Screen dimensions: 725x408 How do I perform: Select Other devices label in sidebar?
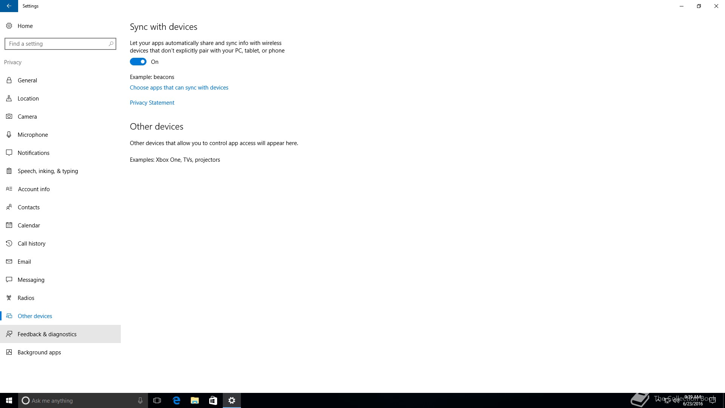tap(35, 316)
